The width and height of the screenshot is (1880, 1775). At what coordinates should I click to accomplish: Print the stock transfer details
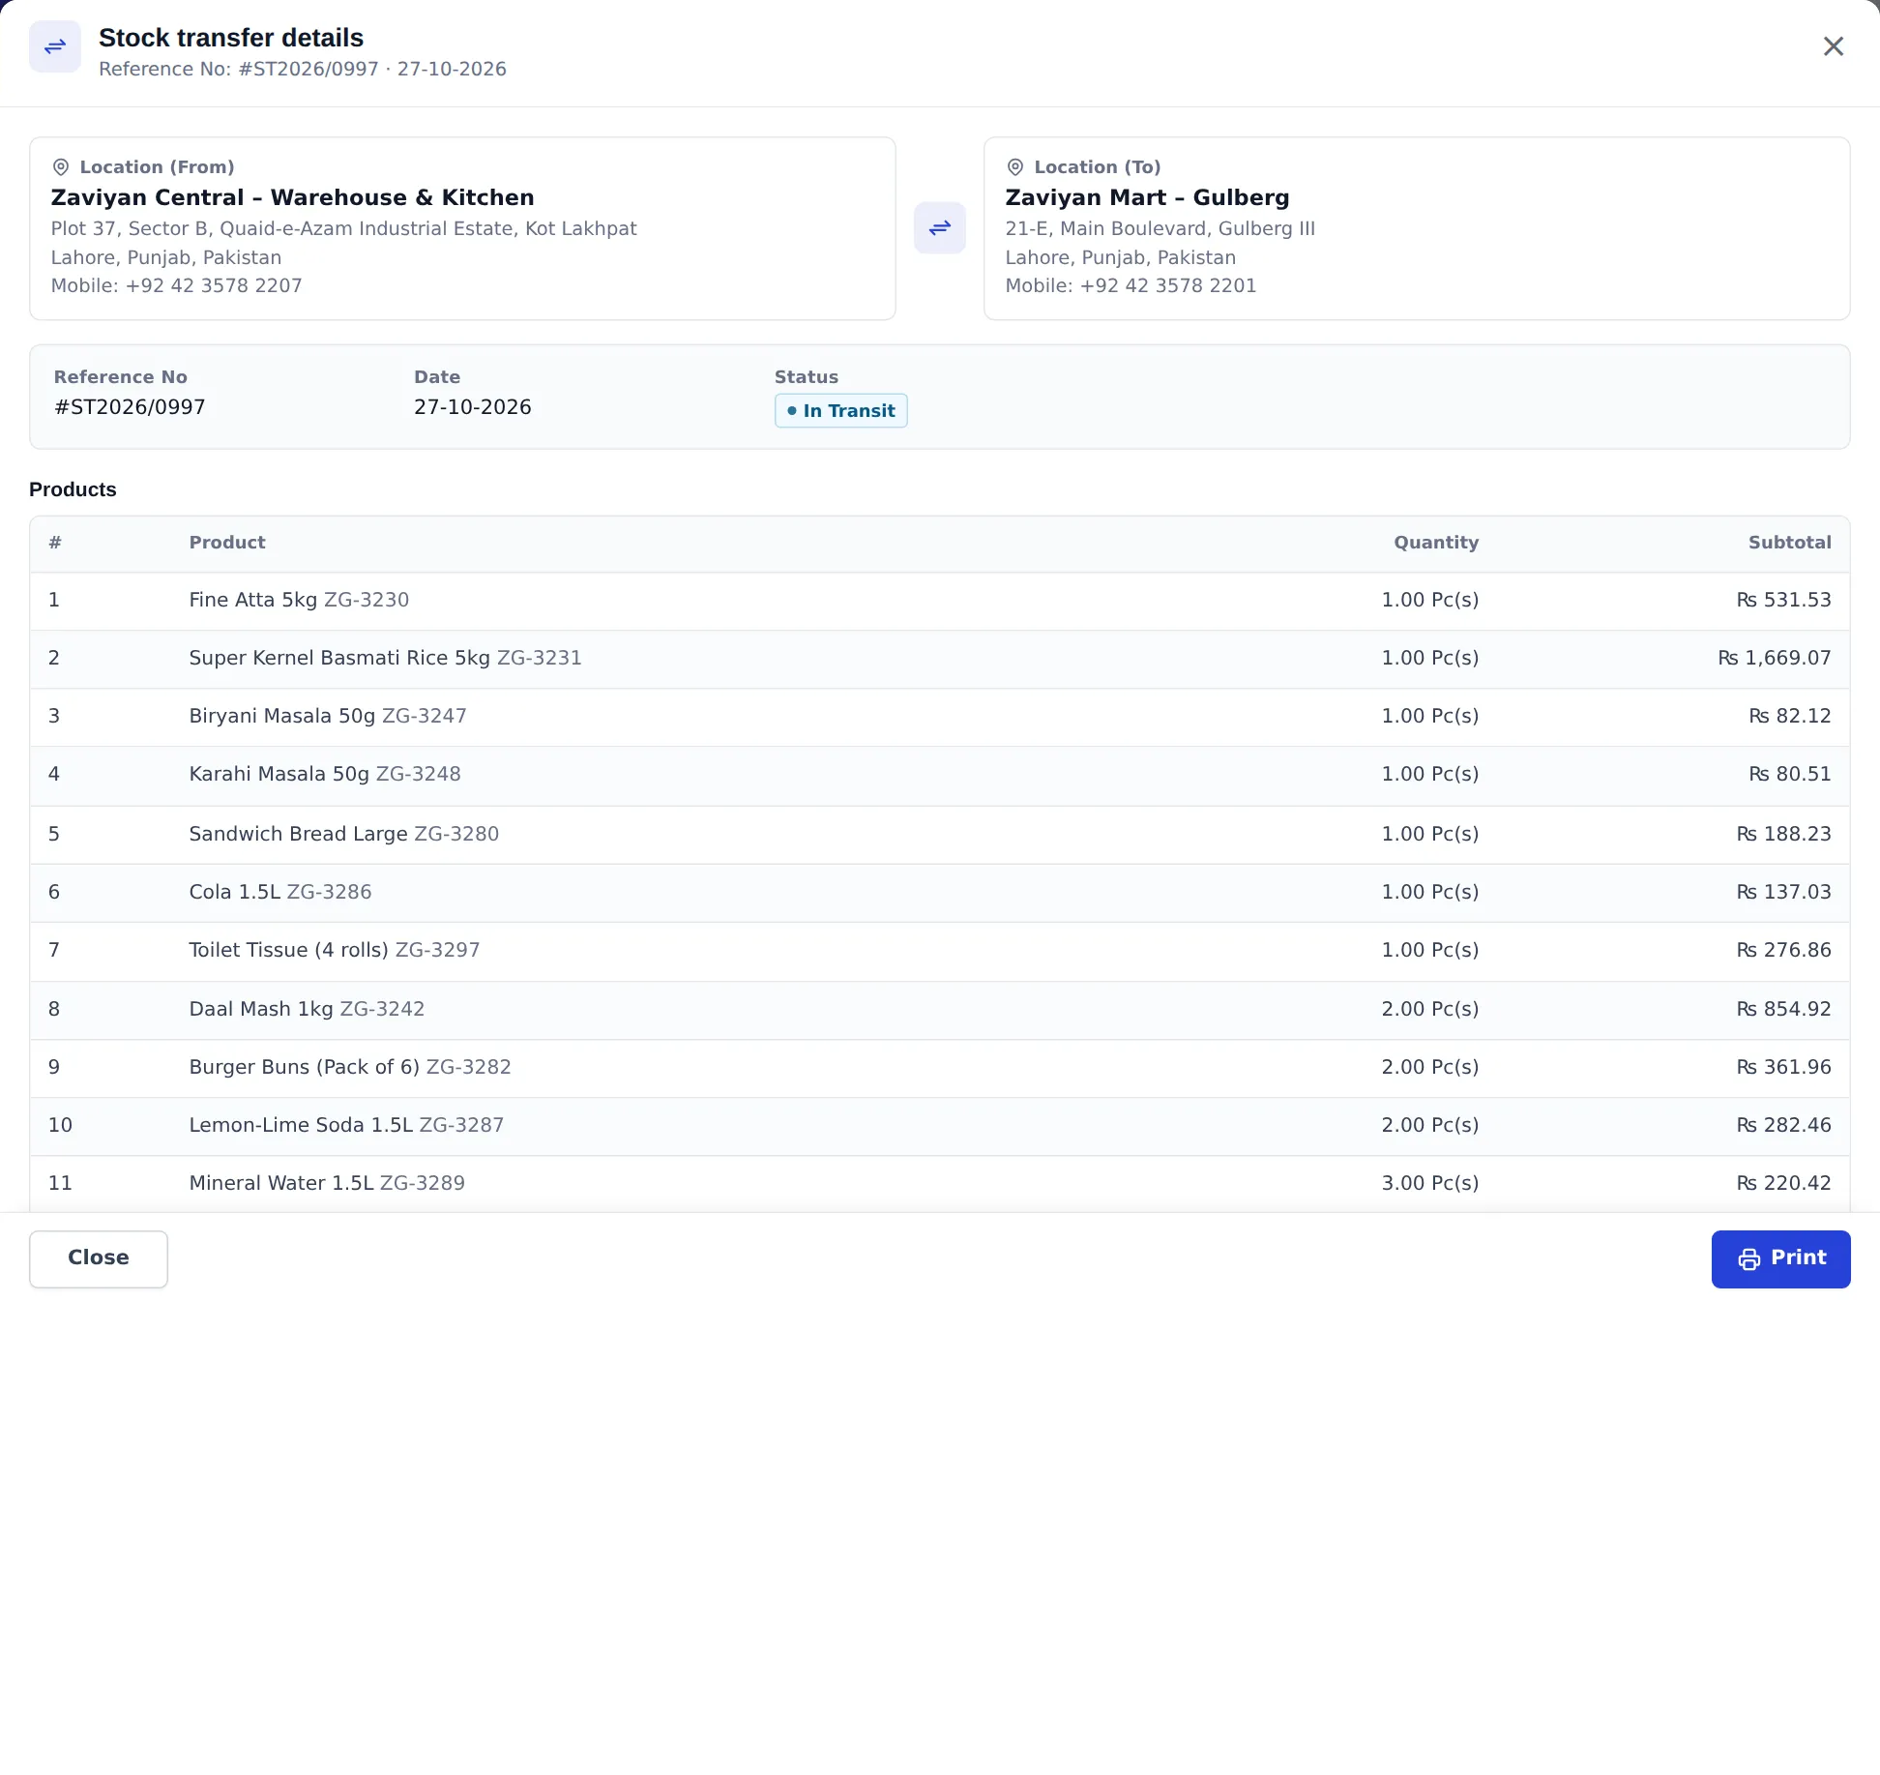(x=1780, y=1258)
